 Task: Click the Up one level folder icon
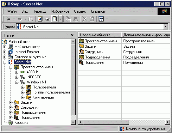point(31,19)
